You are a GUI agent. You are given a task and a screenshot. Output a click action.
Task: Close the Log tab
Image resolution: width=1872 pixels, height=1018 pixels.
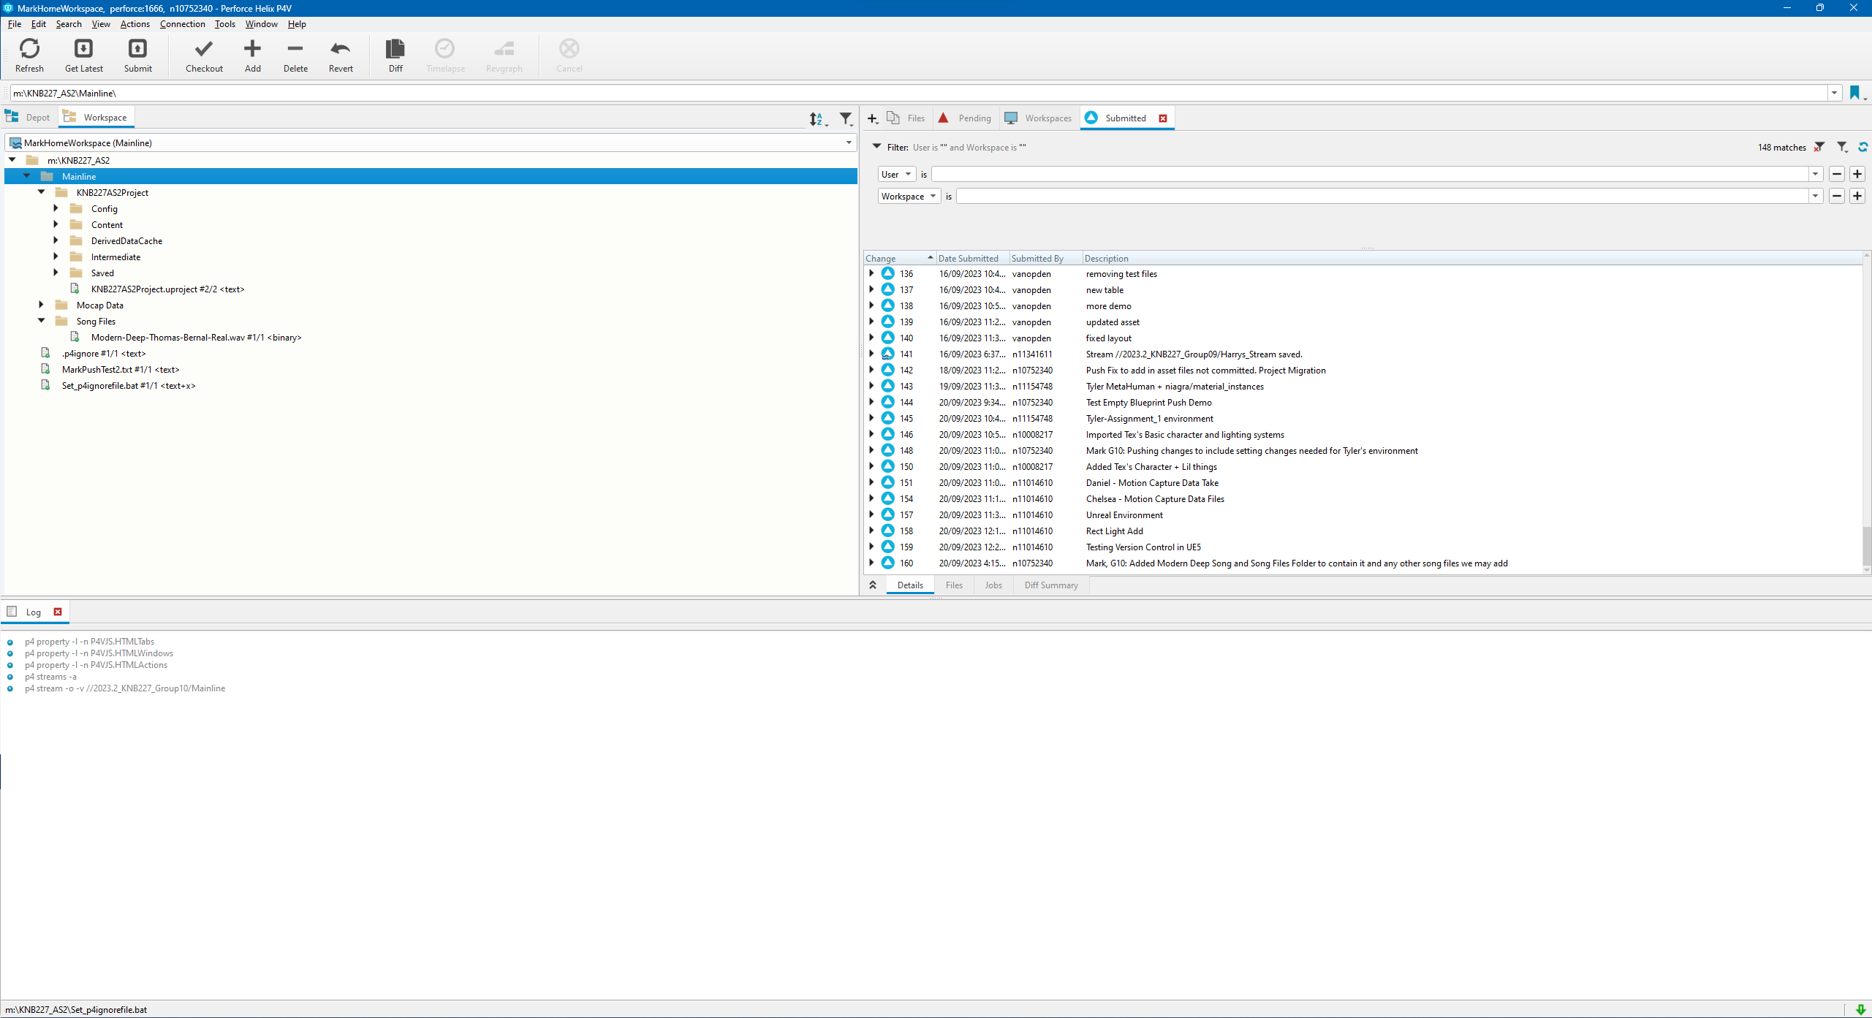click(x=58, y=612)
